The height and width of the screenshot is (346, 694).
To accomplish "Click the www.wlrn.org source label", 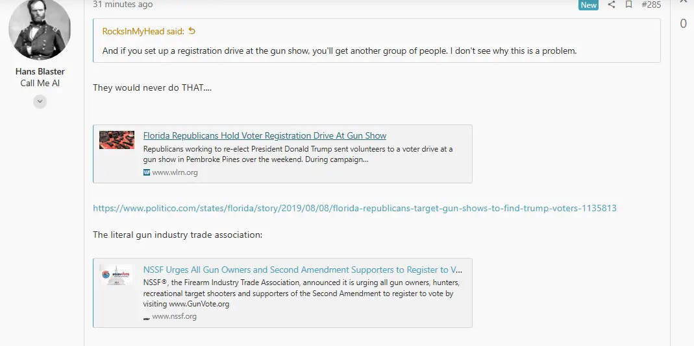I will [x=175, y=172].
